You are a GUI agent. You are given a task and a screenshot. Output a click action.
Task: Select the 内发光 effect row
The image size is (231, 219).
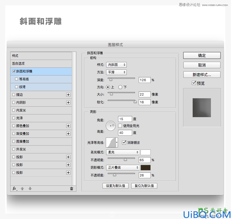pos(41,110)
